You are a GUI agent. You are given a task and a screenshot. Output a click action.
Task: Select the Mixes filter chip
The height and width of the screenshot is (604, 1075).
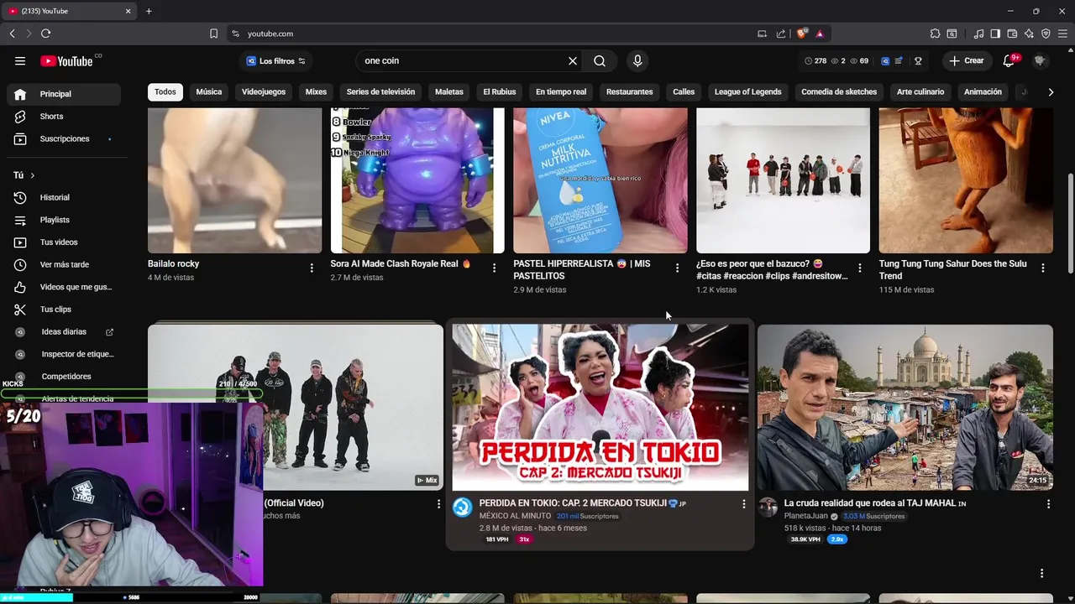[316, 92]
